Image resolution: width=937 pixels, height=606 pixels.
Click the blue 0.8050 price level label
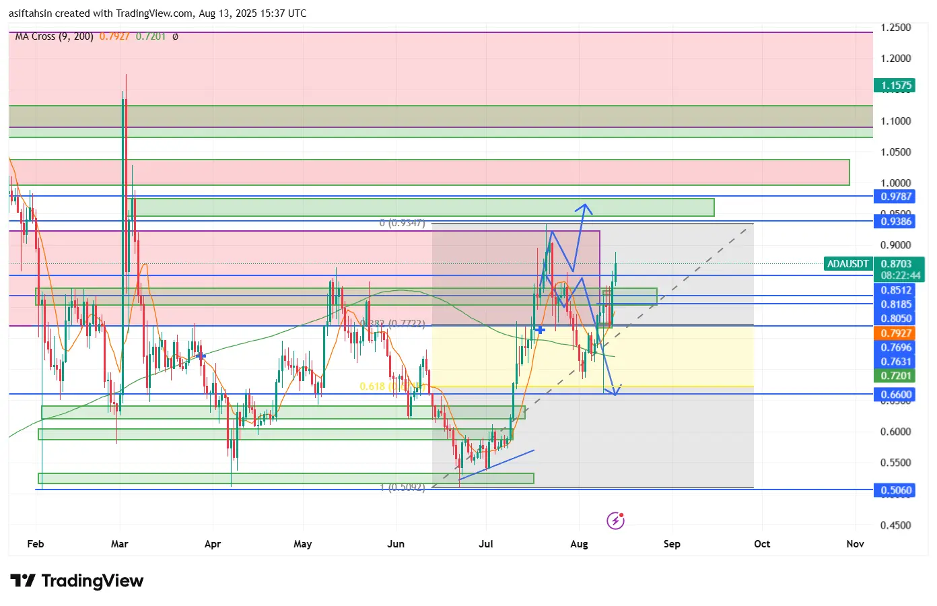(x=895, y=318)
